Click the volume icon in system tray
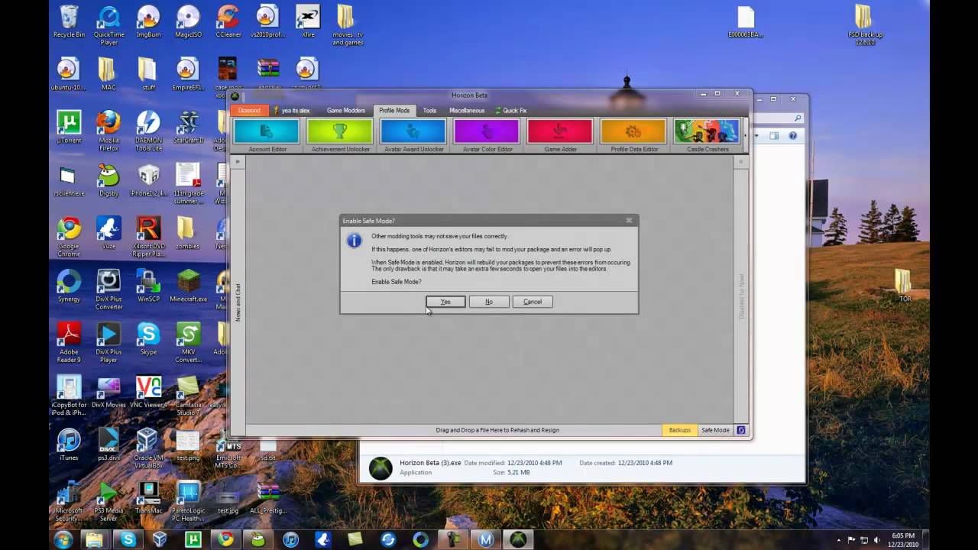Viewport: 978px width, 550px height. tap(876, 540)
